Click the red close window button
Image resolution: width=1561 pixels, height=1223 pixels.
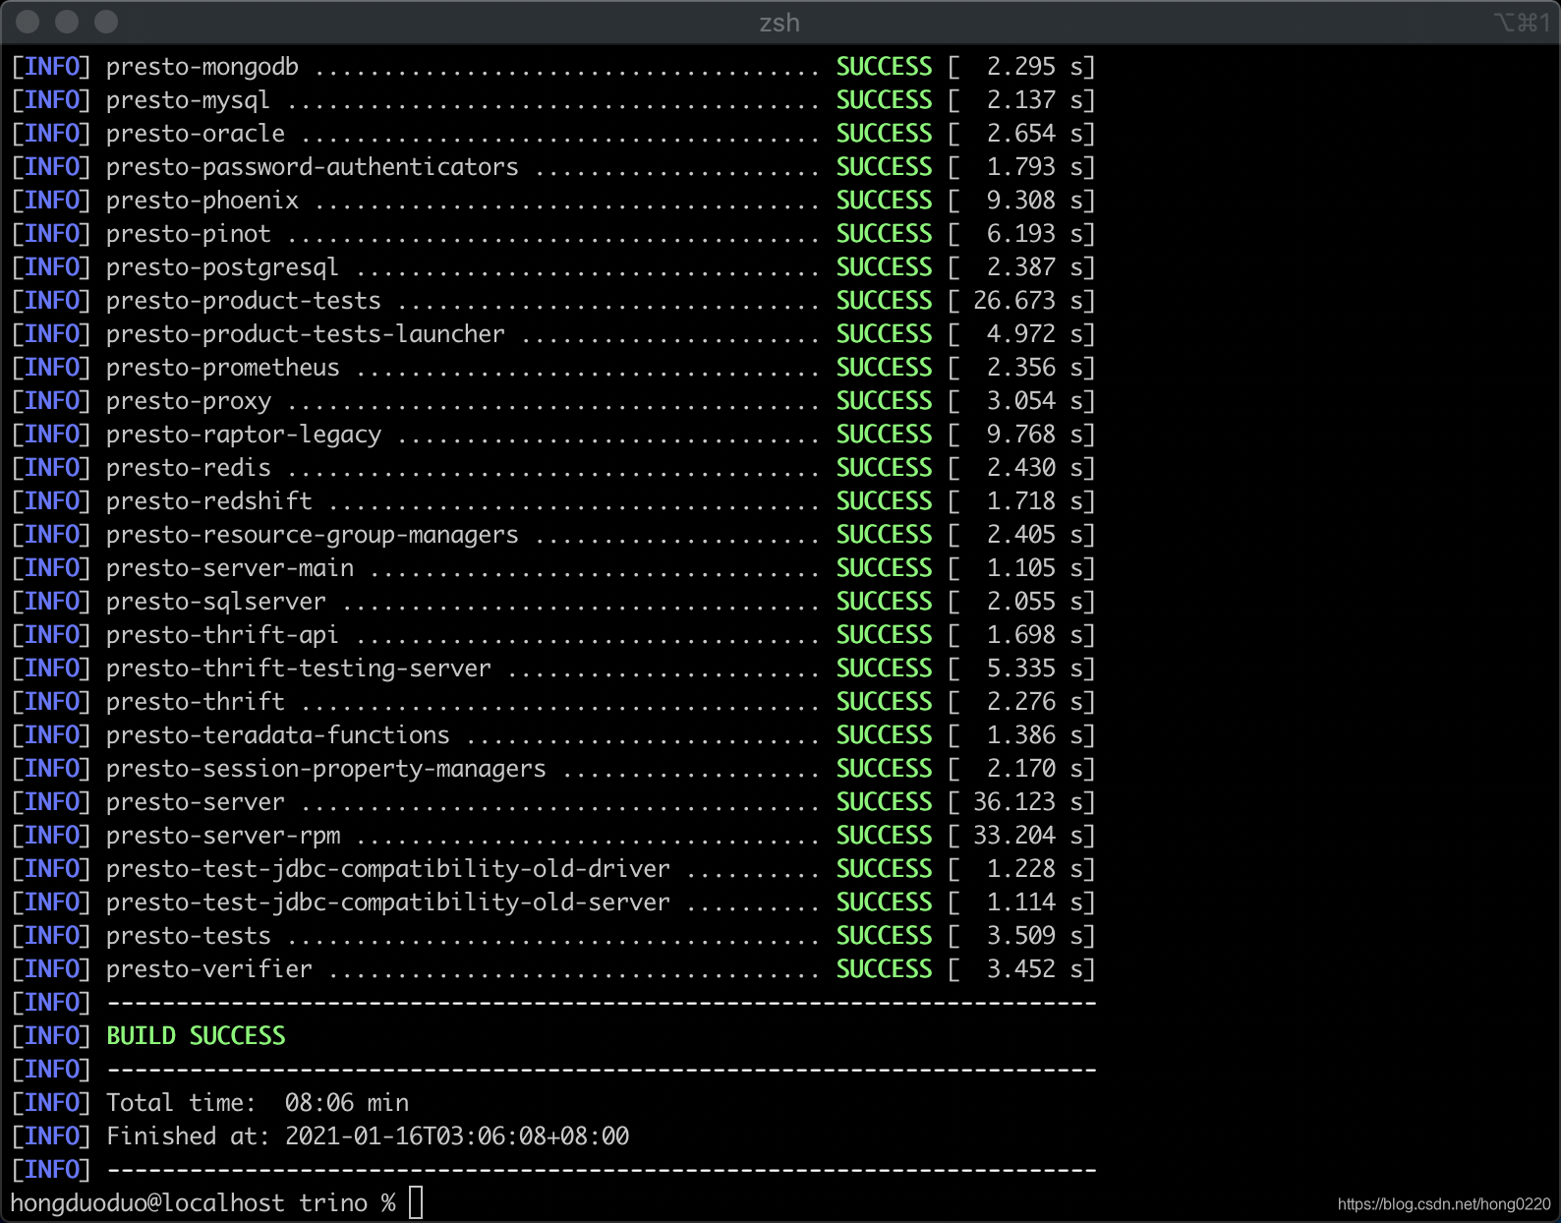(29, 22)
